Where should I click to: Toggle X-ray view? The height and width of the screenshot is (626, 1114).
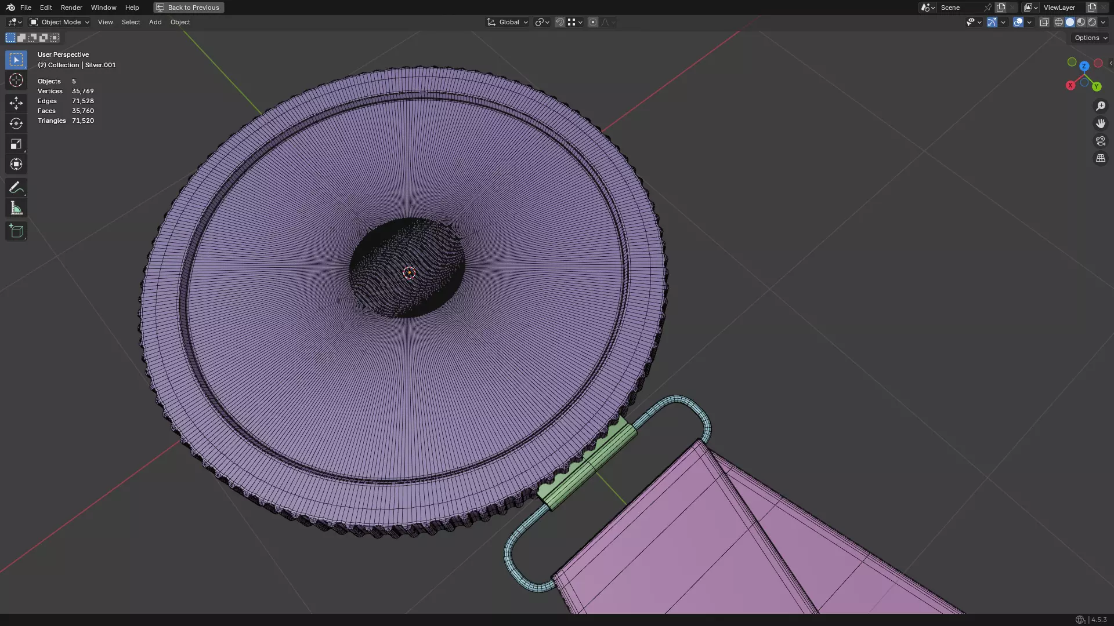point(1044,22)
